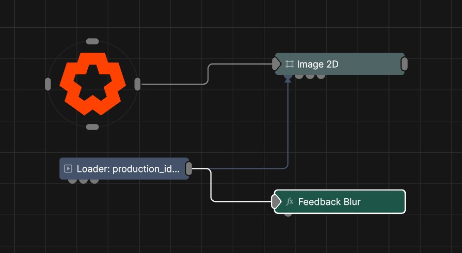Click Image 2D bottom port joined to blue wire
This screenshot has width=462, height=253.
tap(288, 76)
